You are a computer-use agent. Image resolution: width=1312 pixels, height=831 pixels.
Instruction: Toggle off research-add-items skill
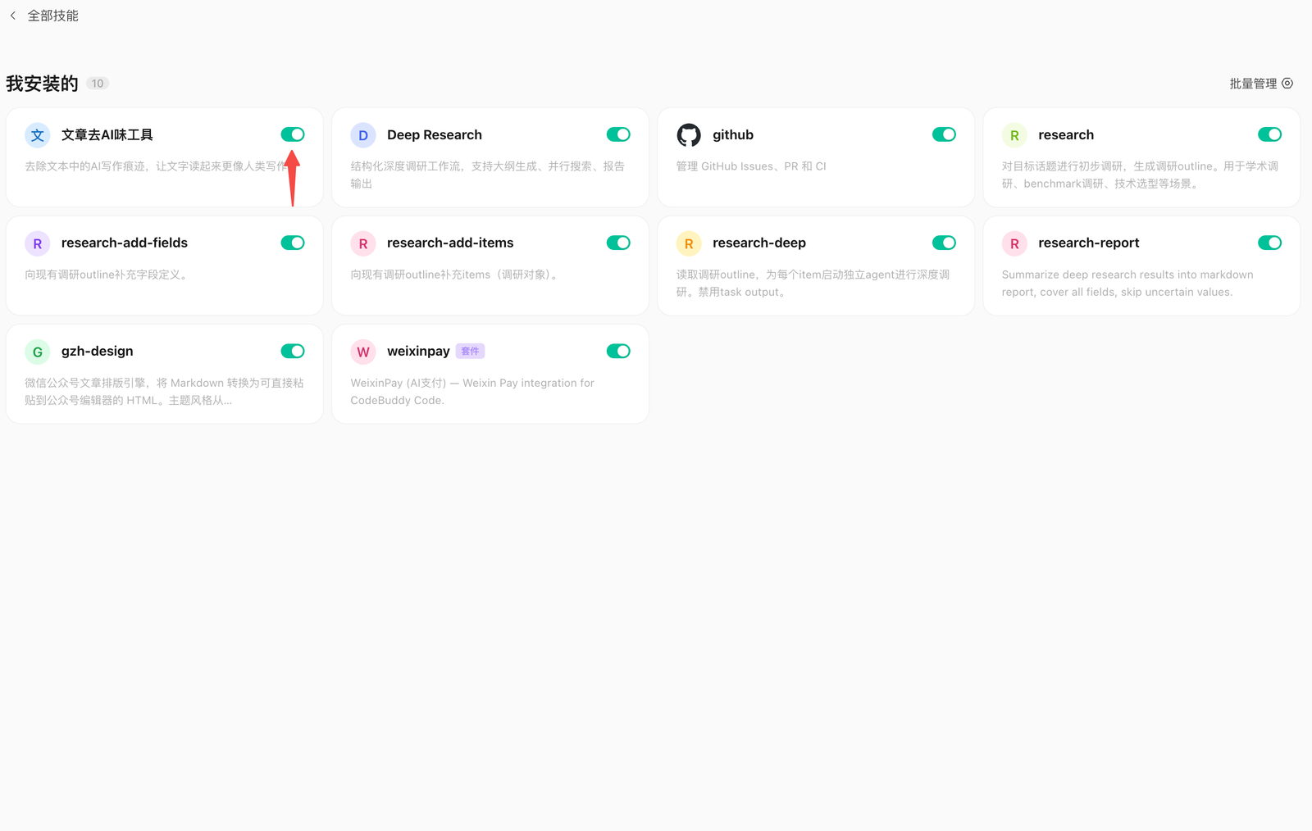click(x=618, y=243)
